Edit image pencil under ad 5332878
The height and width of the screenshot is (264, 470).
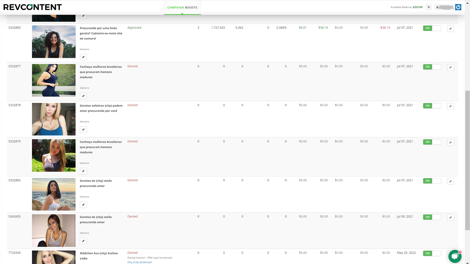pos(83,130)
